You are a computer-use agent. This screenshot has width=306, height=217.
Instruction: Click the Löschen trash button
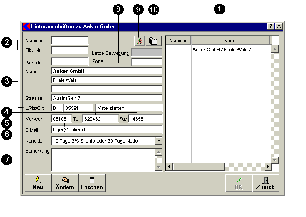click(92, 183)
